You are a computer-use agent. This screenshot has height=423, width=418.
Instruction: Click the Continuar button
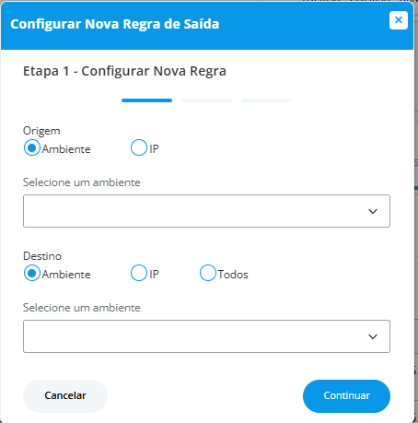coord(346,396)
